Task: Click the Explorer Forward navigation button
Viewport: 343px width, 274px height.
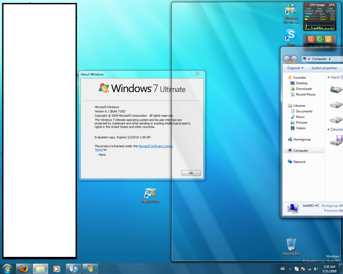Action: 294,59
